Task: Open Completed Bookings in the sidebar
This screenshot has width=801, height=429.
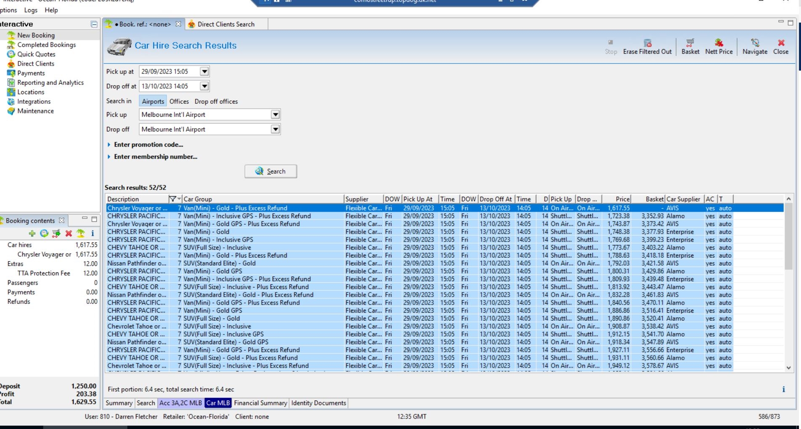Action: [46, 45]
